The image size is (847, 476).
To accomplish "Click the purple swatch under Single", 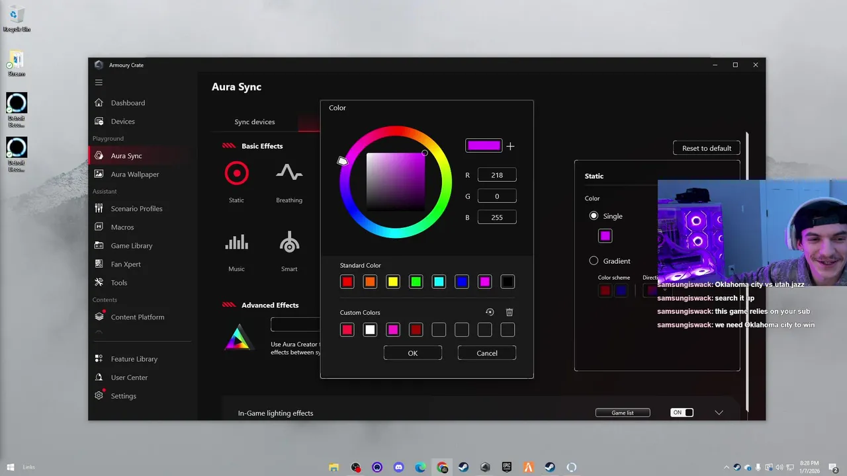I will tap(605, 235).
